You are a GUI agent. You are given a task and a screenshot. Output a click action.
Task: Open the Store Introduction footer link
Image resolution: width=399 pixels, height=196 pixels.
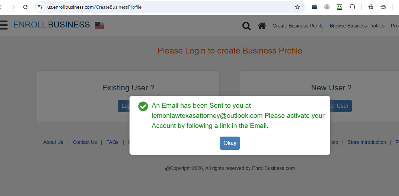coord(367,142)
